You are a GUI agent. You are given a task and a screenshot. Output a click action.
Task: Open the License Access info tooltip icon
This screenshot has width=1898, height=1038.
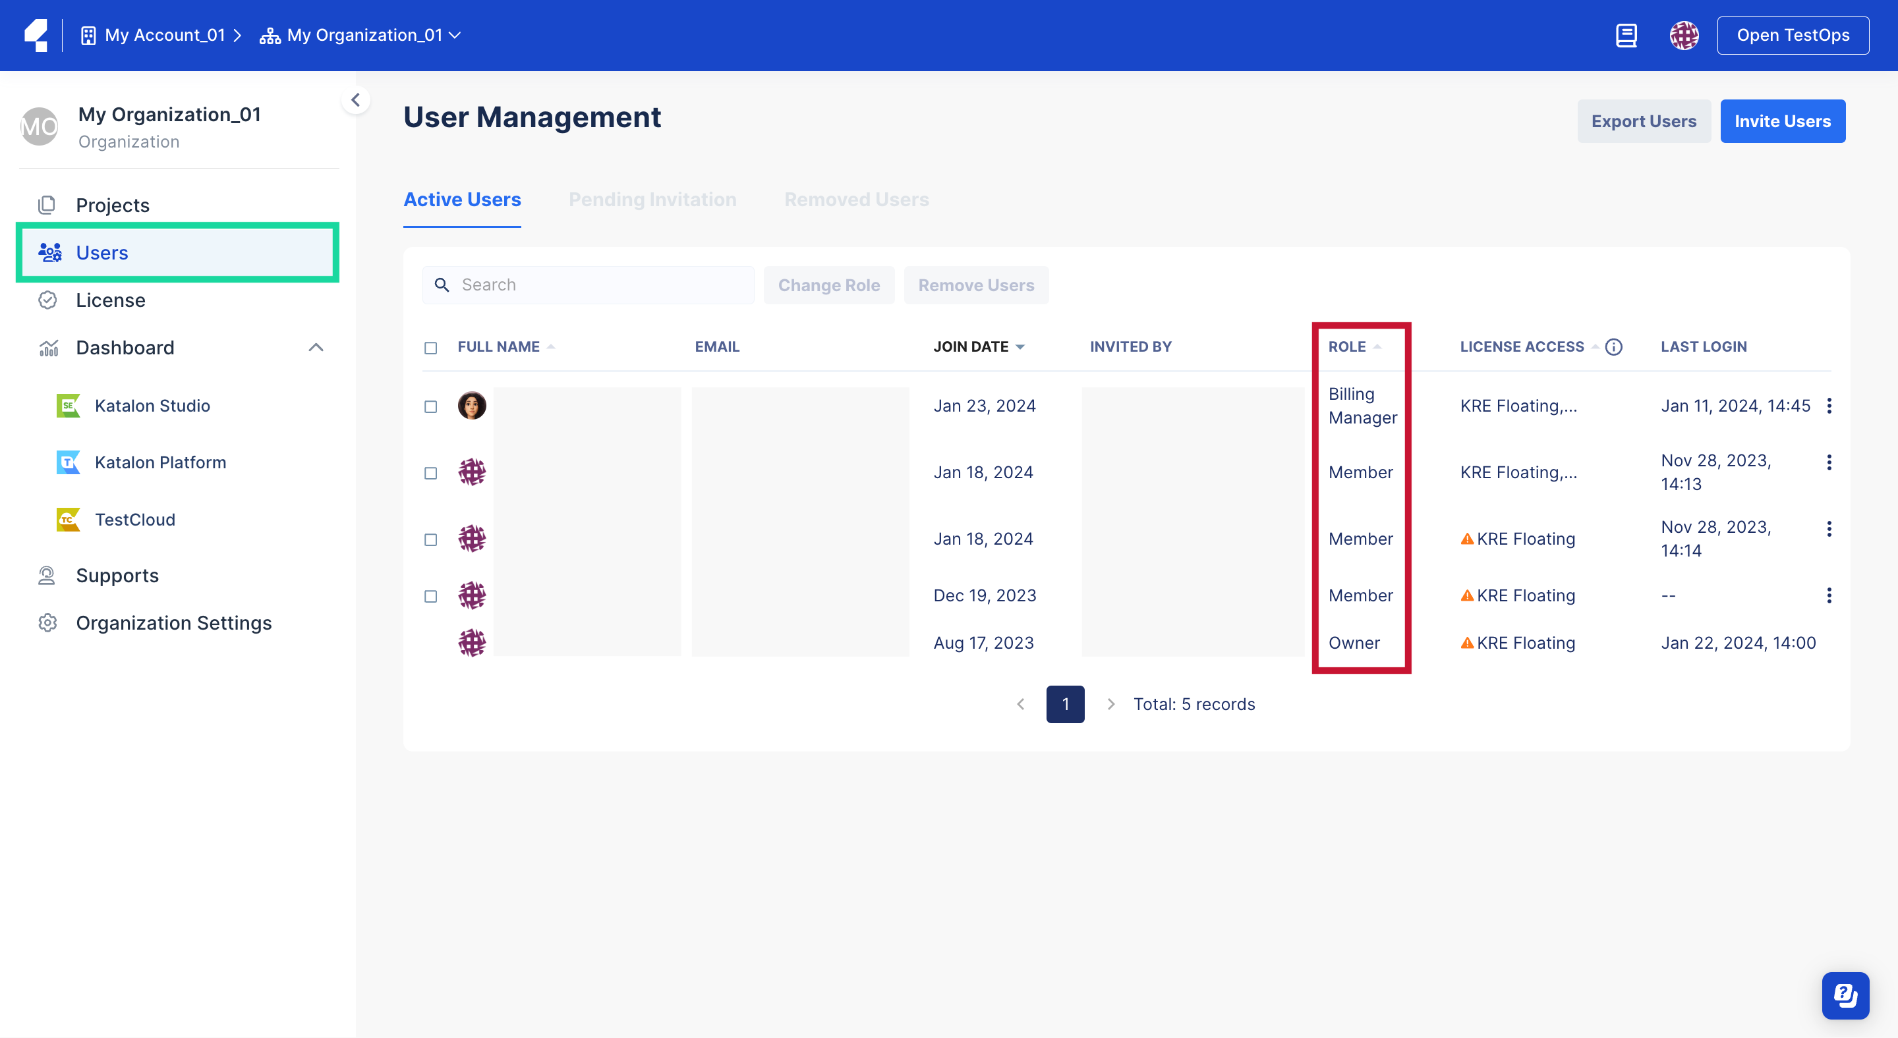pyautogui.click(x=1613, y=346)
